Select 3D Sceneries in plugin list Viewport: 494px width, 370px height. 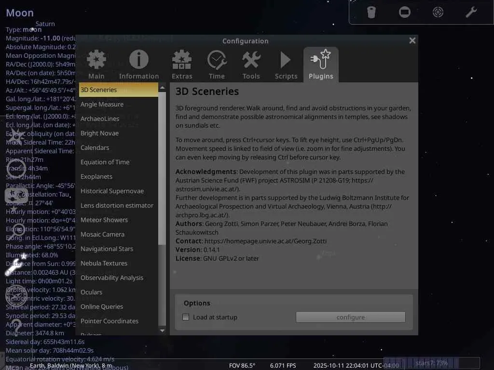[x=119, y=90]
